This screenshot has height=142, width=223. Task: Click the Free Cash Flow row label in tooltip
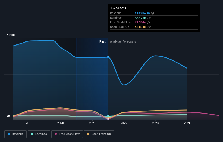[x=120, y=22]
